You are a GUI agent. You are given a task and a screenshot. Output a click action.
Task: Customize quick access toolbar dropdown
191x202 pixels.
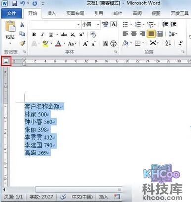click(43, 4)
